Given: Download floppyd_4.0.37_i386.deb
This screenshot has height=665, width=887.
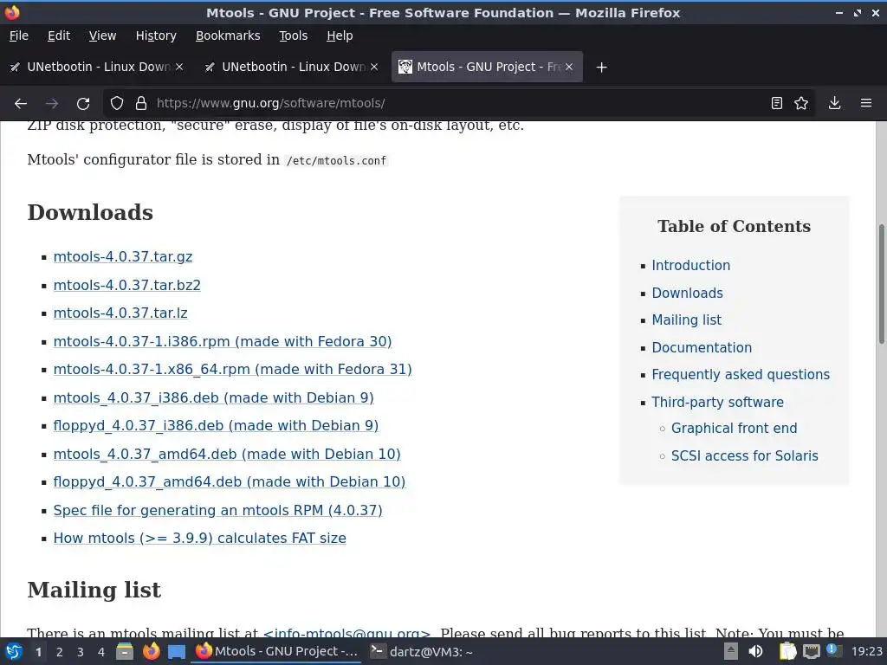Looking at the screenshot, I should (216, 426).
